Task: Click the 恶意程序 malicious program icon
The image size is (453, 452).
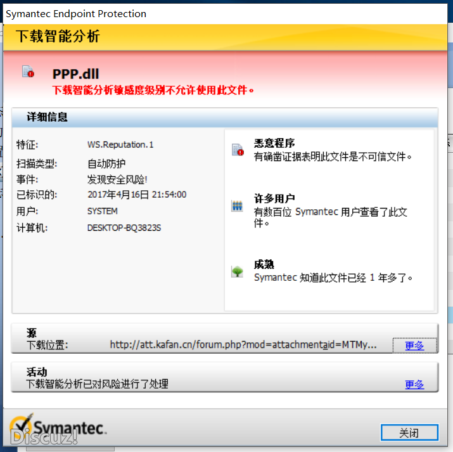Action: click(238, 150)
